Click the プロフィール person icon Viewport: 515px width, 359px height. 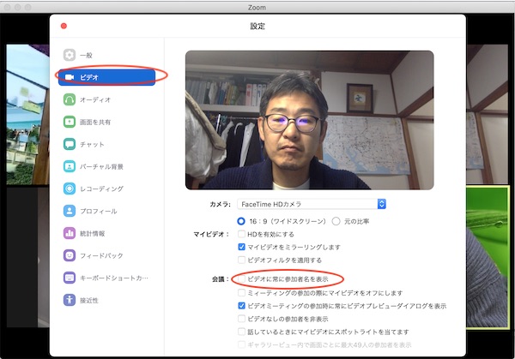pyautogui.click(x=70, y=211)
